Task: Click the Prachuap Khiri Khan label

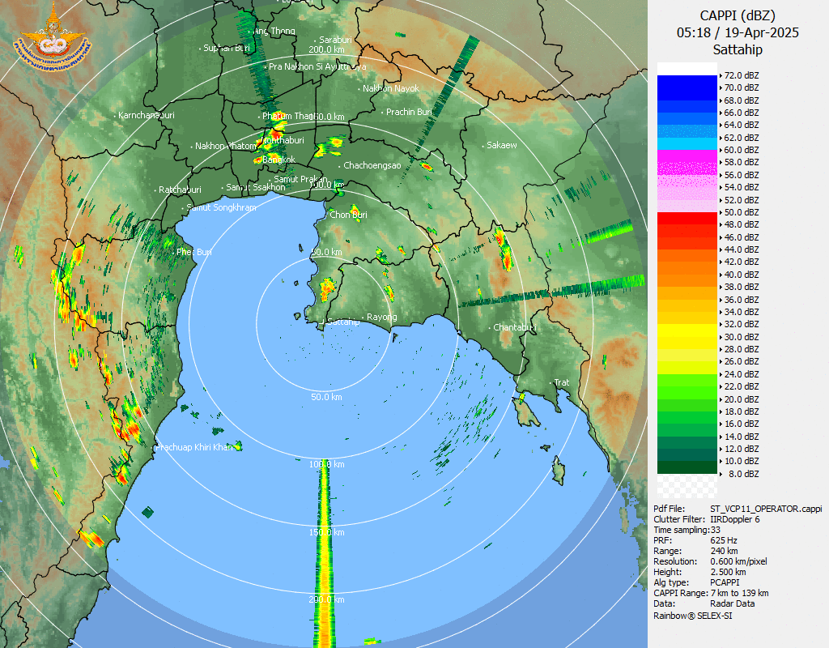Action: (194, 447)
